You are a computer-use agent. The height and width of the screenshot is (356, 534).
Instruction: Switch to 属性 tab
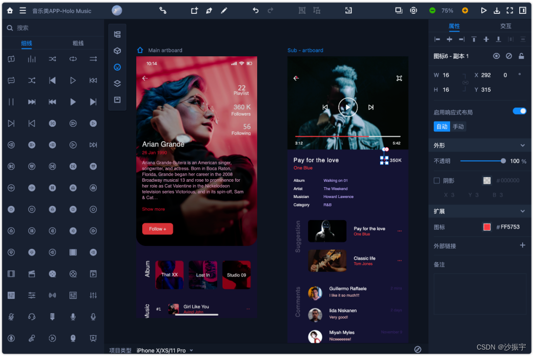454,26
